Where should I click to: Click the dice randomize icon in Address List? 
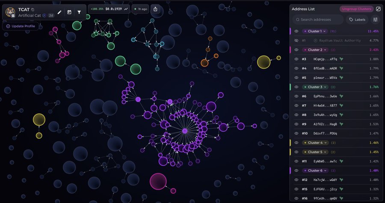pos(378,9)
